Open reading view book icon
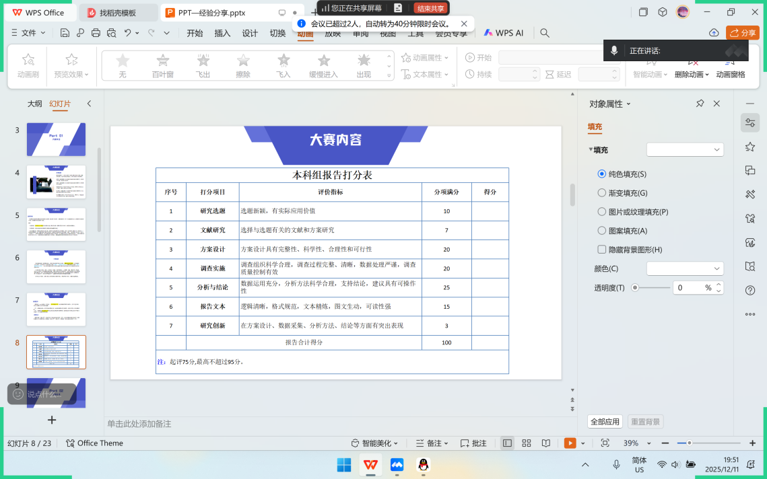The image size is (767, 479). (546, 443)
